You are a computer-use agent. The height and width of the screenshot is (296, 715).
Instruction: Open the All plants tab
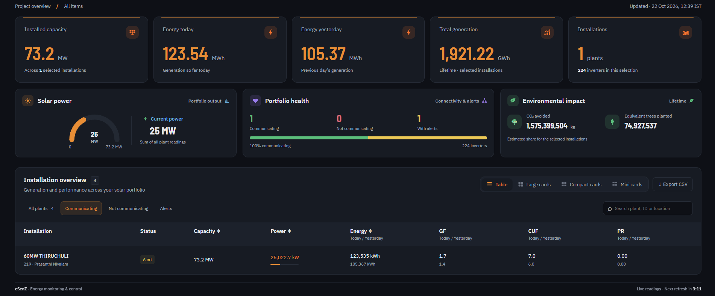tap(41, 208)
